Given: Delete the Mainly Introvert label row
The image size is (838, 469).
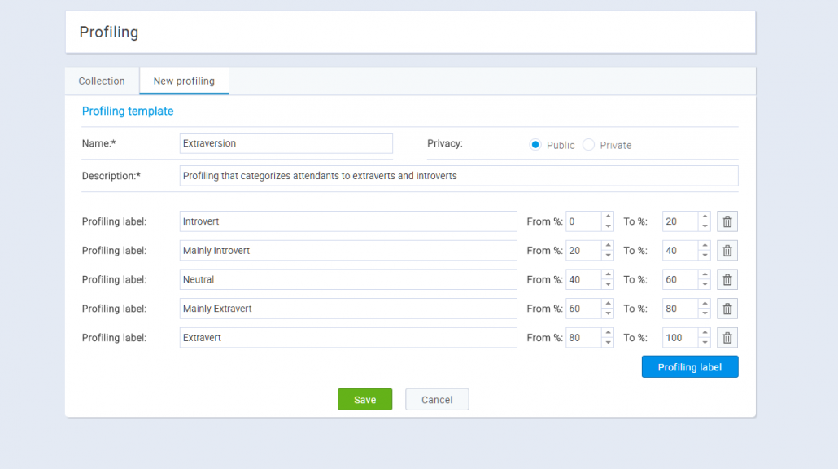Looking at the screenshot, I should click(x=727, y=251).
